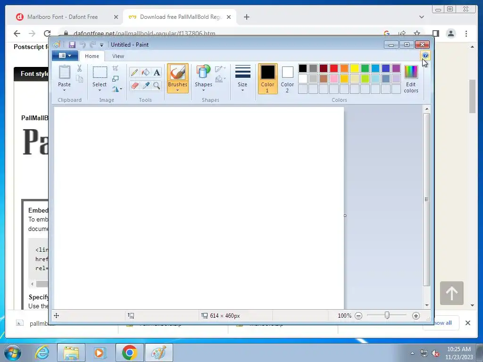This screenshot has height=362, width=483.
Task: Select the Color picker eyedropper tool
Action: tap(145, 85)
